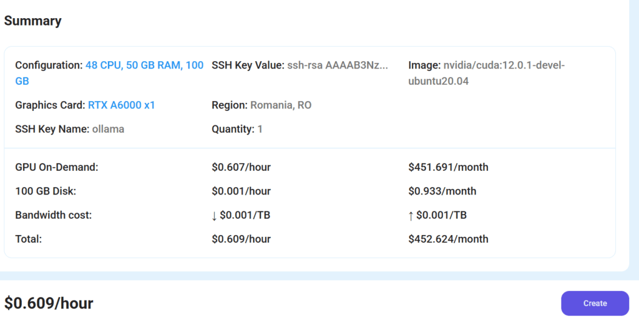This screenshot has height=326, width=639.
Task: Click the $0.001/hour disk hourly price
Action: click(241, 191)
